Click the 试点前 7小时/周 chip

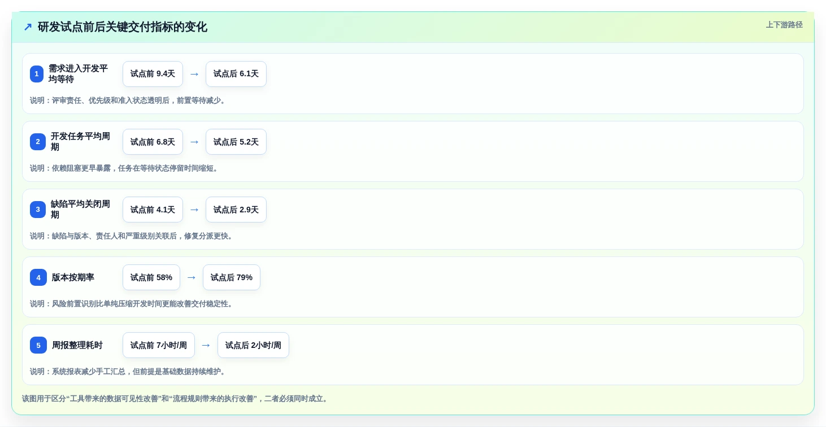[159, 345]
